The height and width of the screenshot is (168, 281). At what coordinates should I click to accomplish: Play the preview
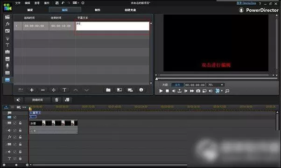161,91
